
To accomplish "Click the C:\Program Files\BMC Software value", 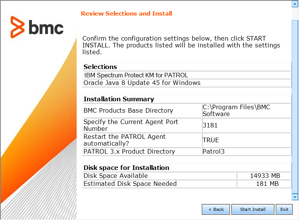I will coord(247,111).
